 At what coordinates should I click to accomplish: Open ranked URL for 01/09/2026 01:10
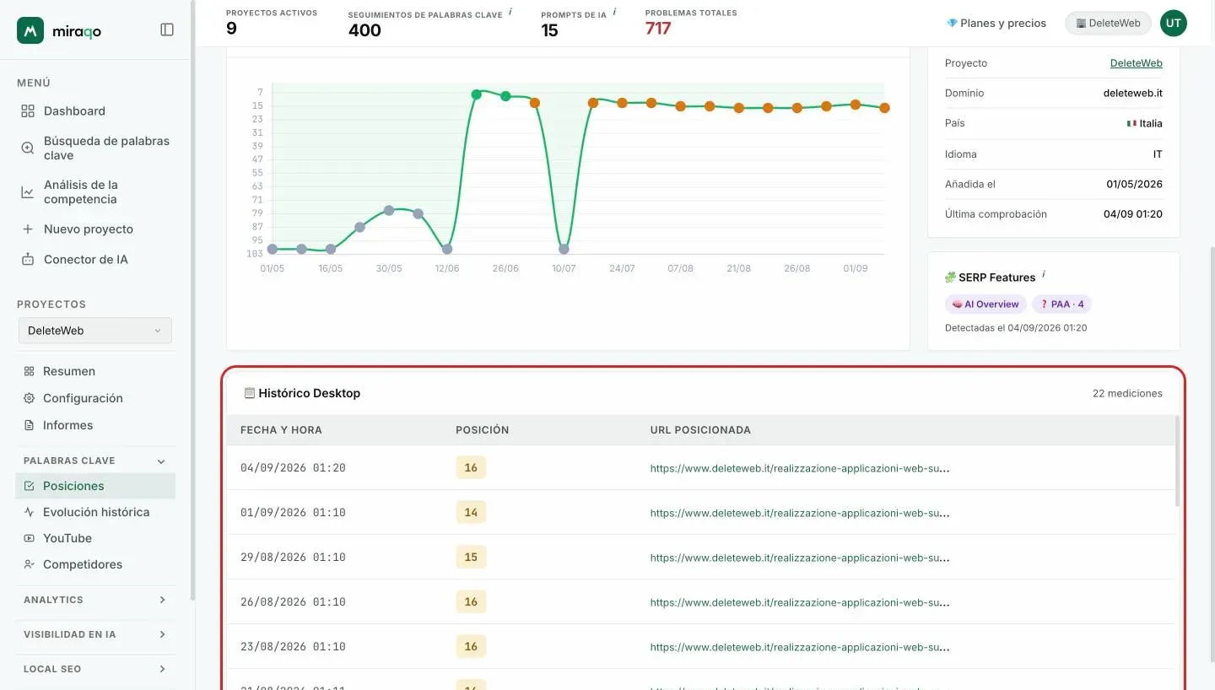[x=800, y=513]
